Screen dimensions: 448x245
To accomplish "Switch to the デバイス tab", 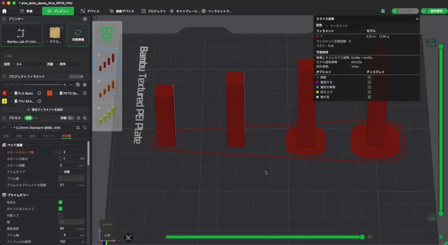I will (90, 11).
